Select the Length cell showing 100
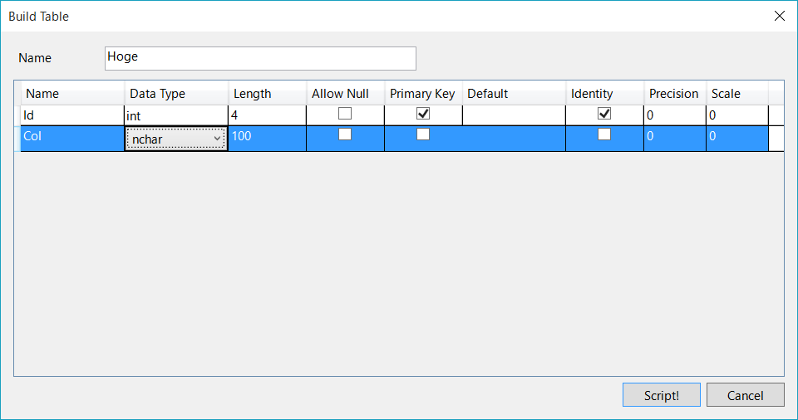 pyautogui.click(x=267, y=139)
